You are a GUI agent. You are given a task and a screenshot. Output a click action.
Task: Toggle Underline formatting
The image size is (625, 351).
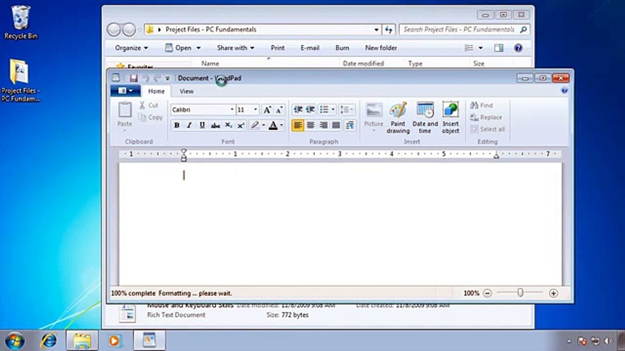(202, 125)
